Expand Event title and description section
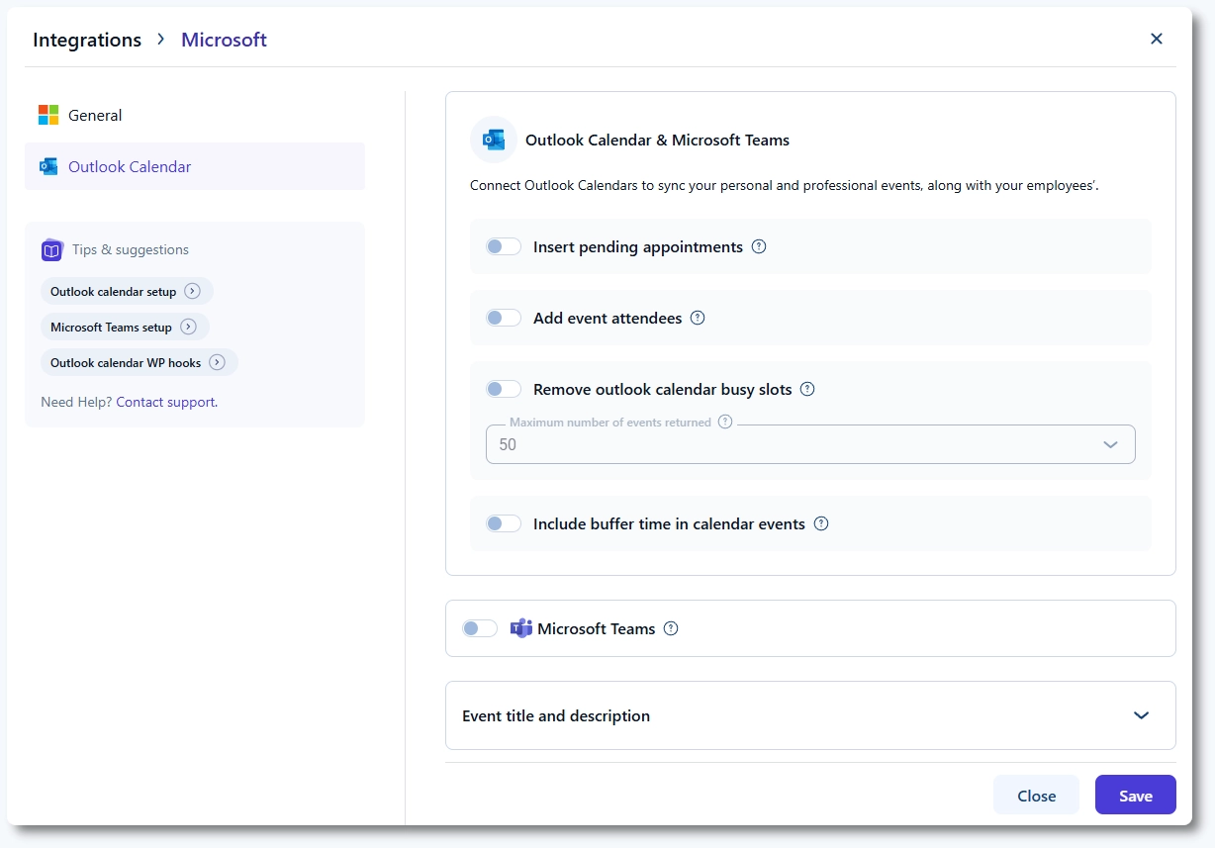This screenshot has width=1215, height=848. click(x=1141, y=715)
